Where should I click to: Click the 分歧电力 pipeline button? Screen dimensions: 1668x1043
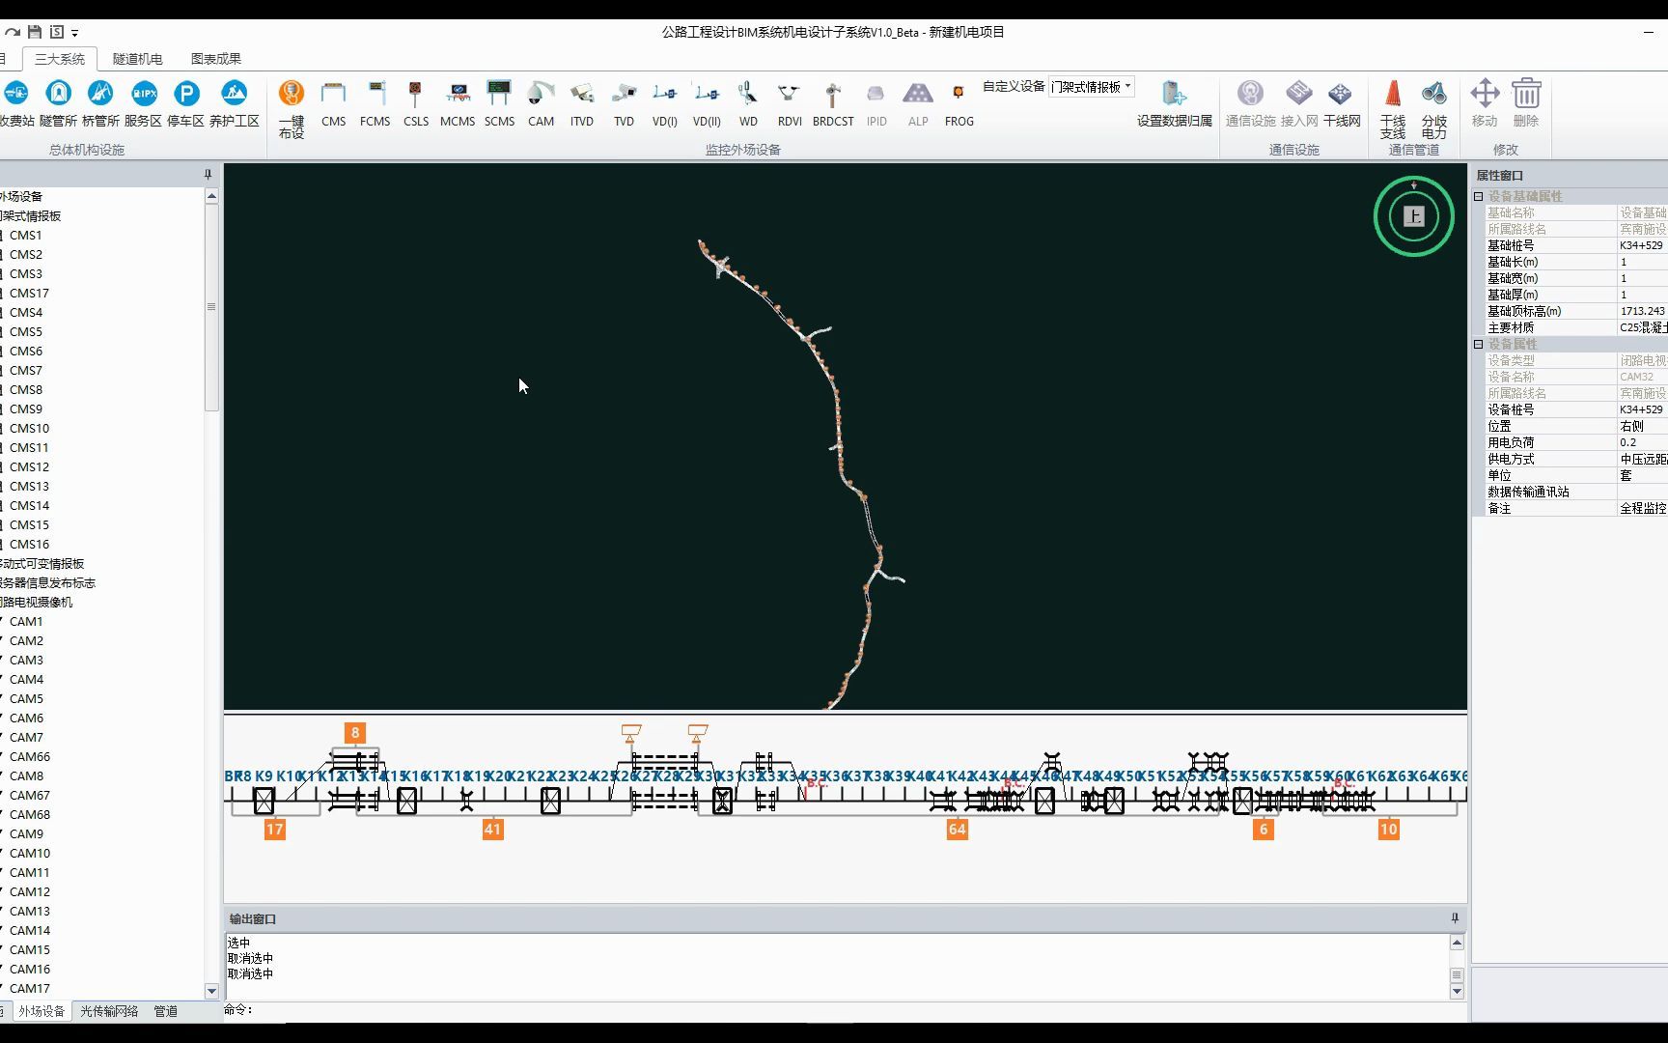pos(1434,106)
